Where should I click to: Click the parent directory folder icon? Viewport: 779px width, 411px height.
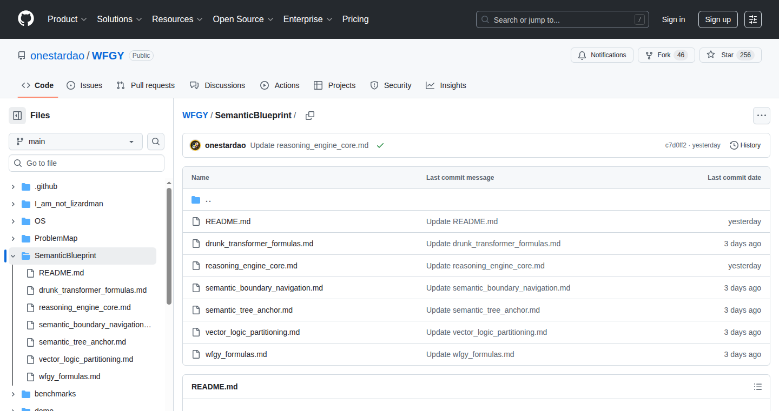[196, 200]
